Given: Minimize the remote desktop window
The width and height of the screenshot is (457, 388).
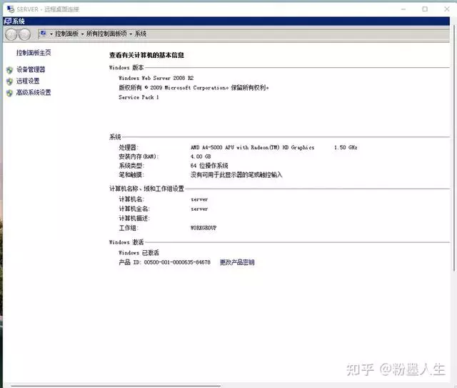Looking at the screenshot, I should [403, 9].
